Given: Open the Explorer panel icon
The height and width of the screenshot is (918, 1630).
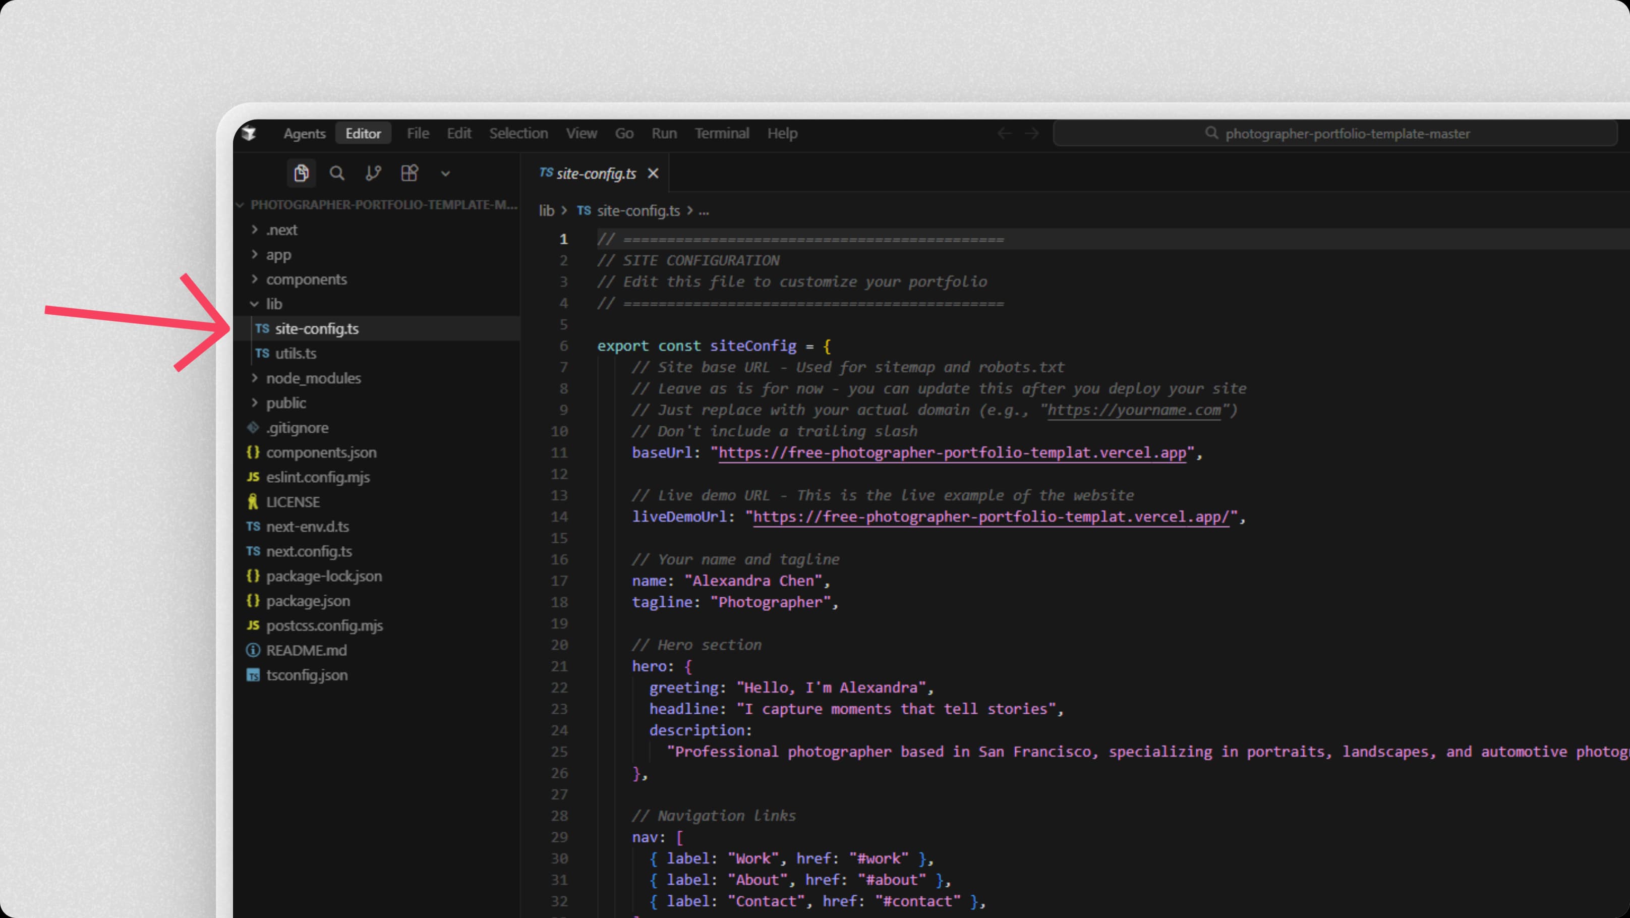Looking at the screenshot, I should (x=301, y=173).
